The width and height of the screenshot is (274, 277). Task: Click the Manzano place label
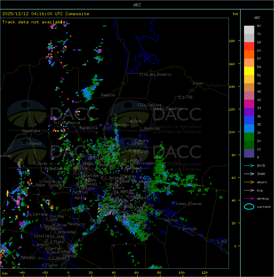[28, 257]
